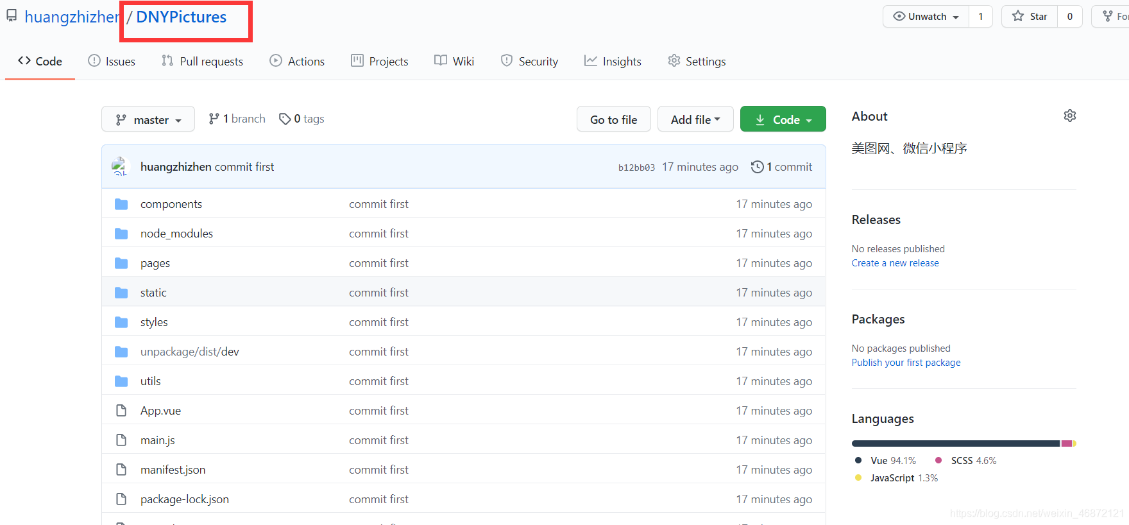Open the Wiki tab
This screenshot has width=1129, height=525.
[x=454, y=61]
